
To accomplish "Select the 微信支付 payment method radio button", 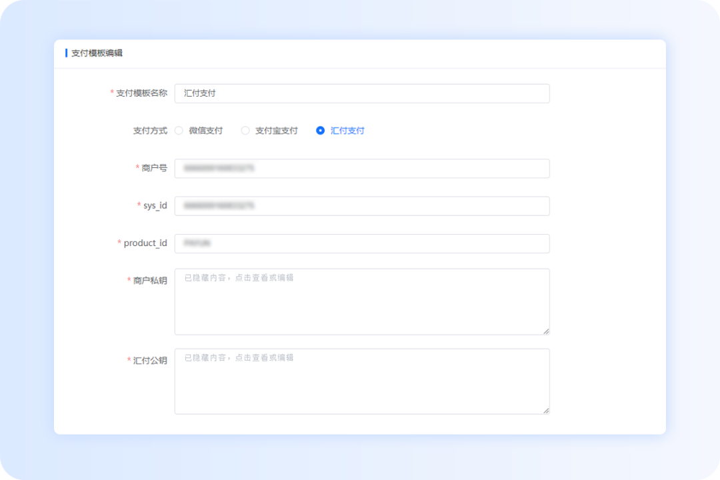I will 179,131.
